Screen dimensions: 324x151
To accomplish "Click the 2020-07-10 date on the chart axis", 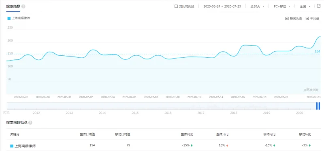I will 173,97.
